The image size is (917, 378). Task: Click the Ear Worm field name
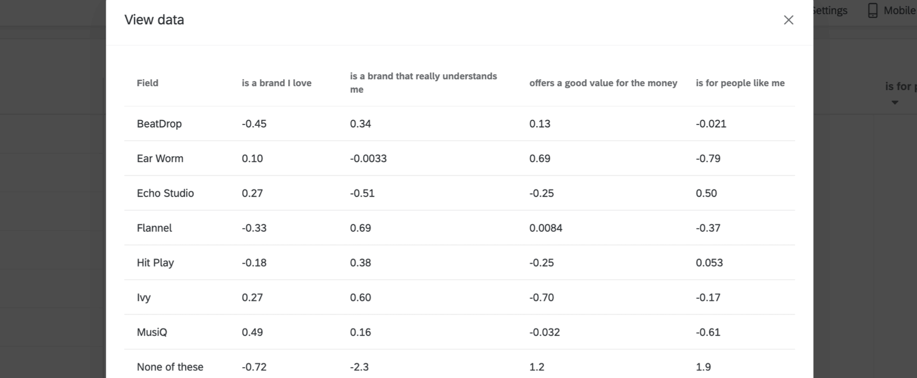click(x=160, y=158)
